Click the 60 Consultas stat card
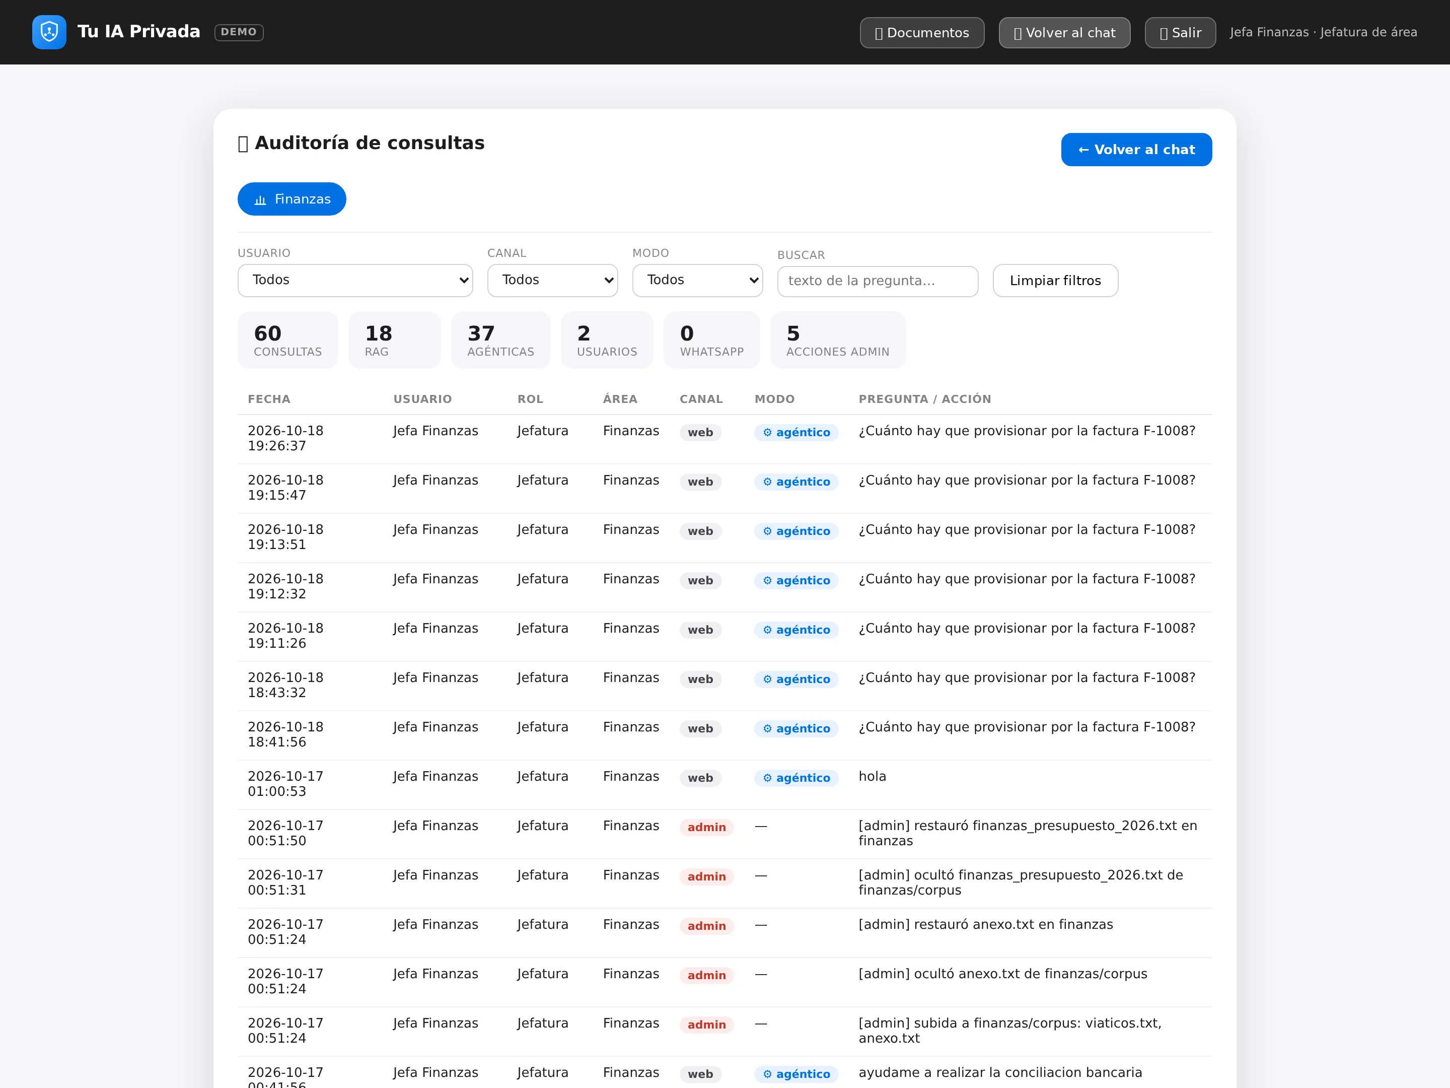 (x=288, y=341)
